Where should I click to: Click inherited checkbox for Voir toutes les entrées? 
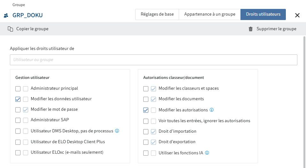pyautogui.click(x=153, y=121)
